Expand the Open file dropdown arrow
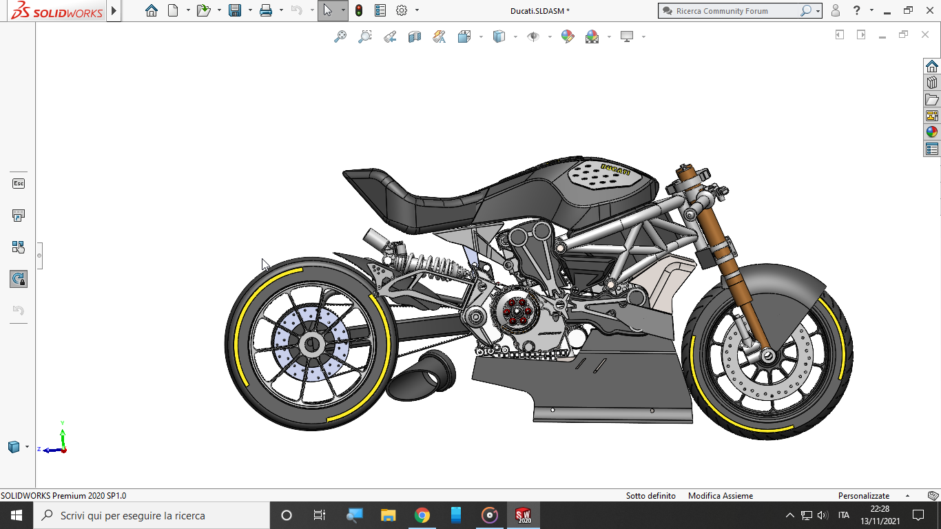Image resolution: width=941 pixels, height=529 pixels. coord(219,10)
